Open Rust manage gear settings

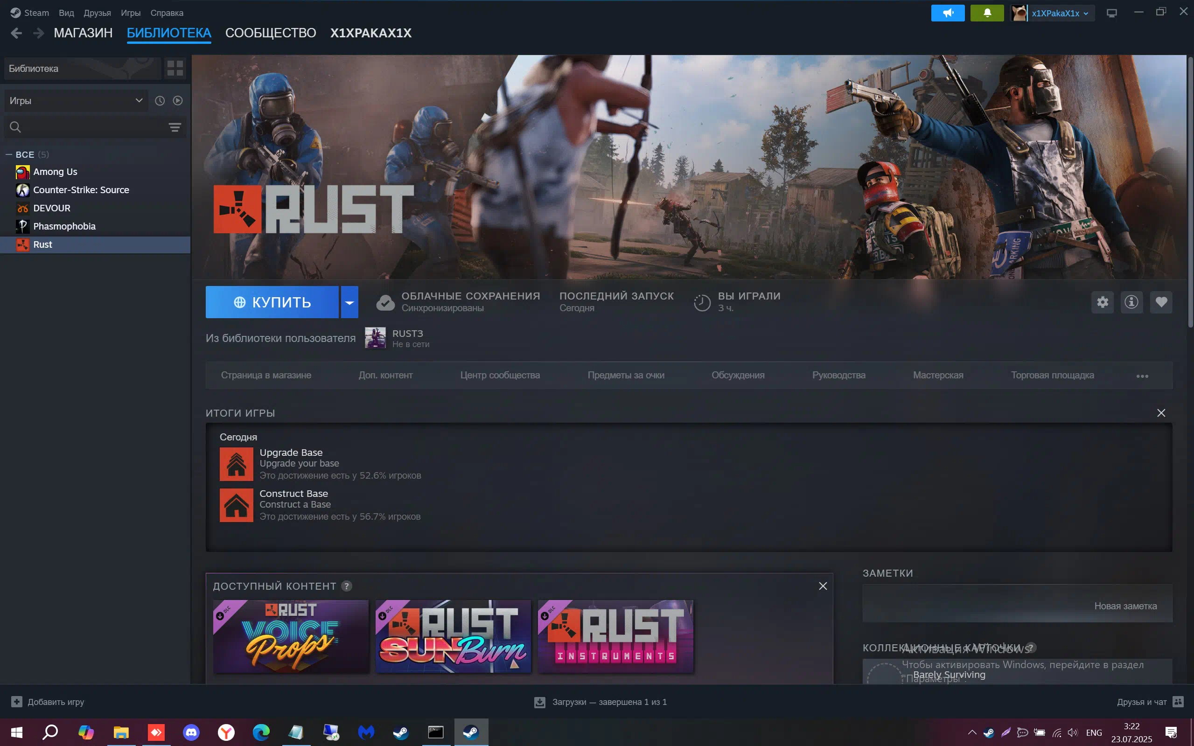pyautogui.click(x=1103, y=302)
